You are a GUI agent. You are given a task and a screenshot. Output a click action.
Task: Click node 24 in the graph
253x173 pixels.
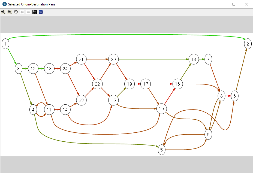[x=65, y=69]
